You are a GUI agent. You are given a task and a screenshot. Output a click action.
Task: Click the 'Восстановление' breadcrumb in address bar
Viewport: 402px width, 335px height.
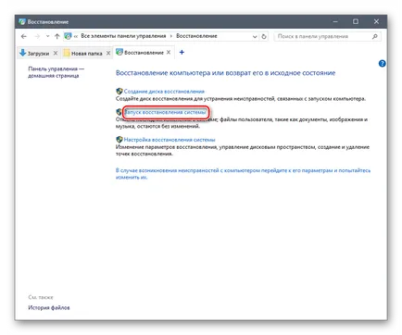tap(196, 36)
